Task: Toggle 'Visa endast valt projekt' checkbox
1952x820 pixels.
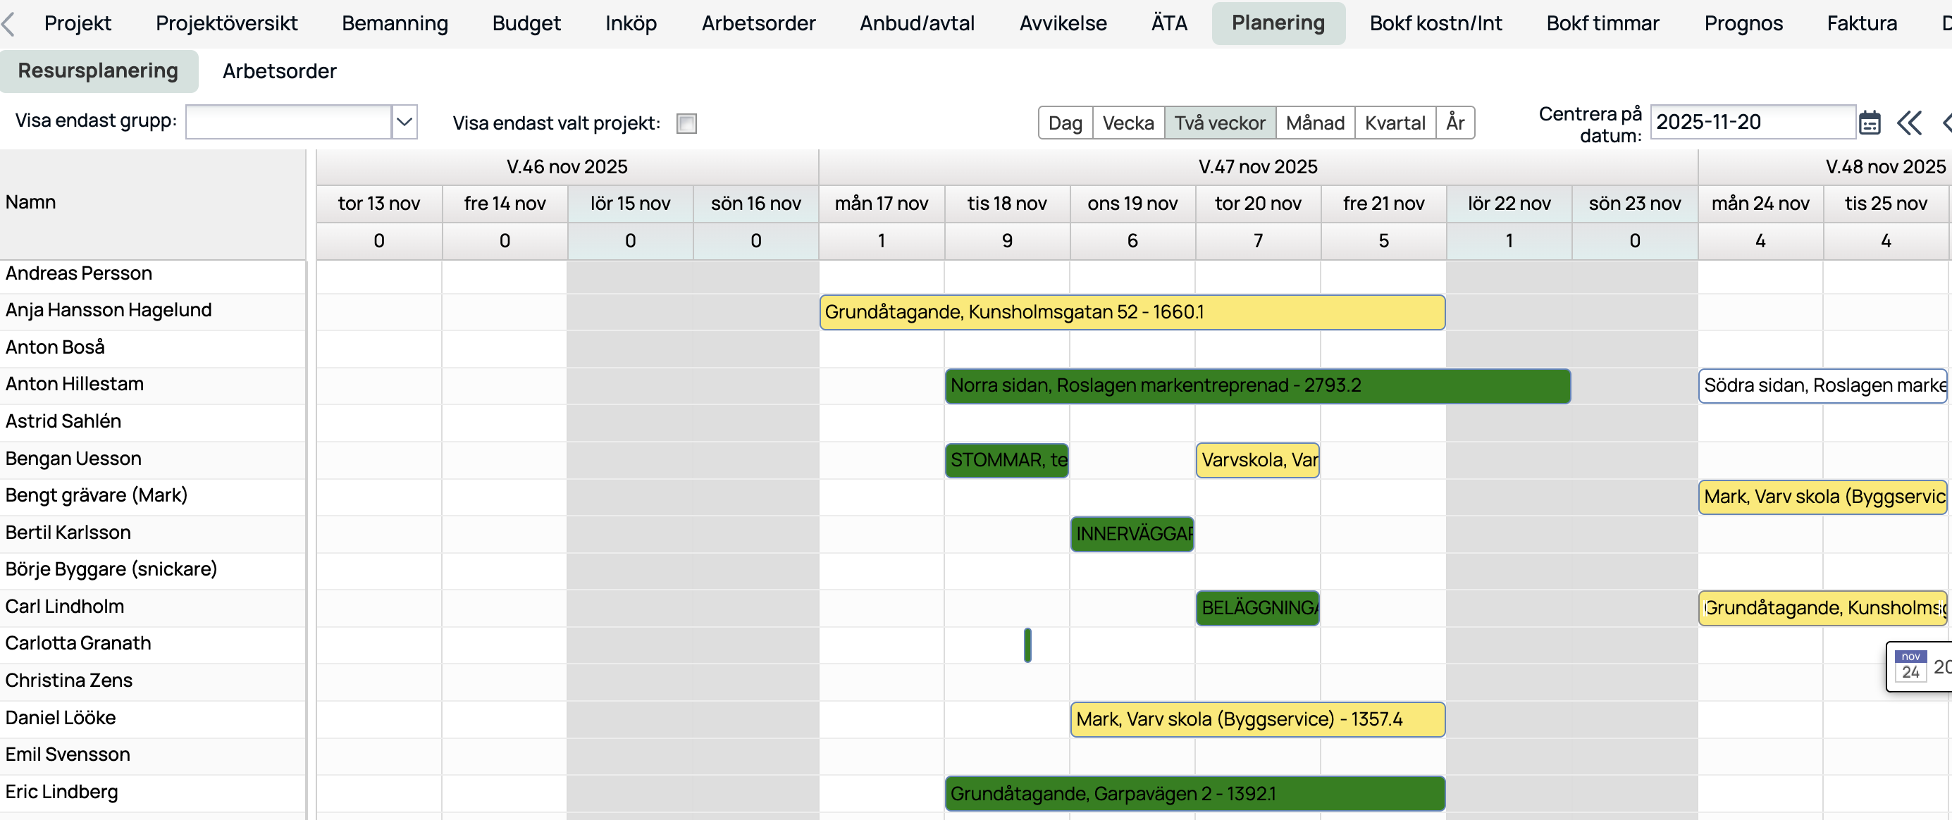Action: click(686, 123)
